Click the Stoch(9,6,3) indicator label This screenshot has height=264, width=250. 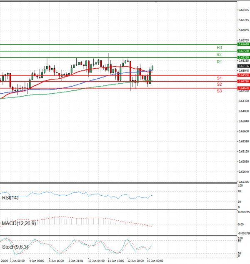(15, 247)
